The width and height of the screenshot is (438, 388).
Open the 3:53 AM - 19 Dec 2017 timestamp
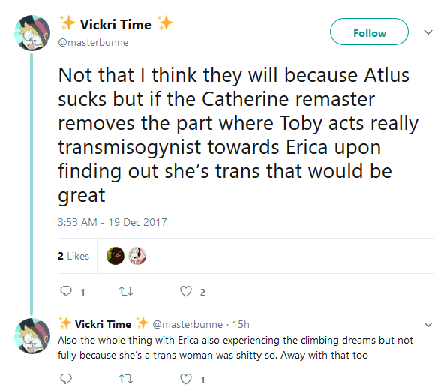click(112, 222)
